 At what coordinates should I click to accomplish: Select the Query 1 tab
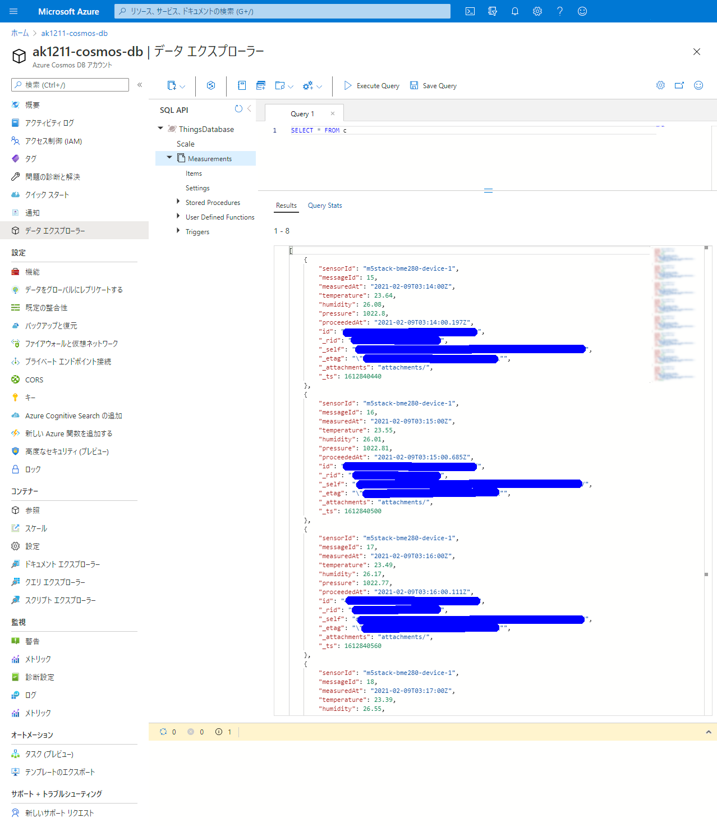[302, 114]
